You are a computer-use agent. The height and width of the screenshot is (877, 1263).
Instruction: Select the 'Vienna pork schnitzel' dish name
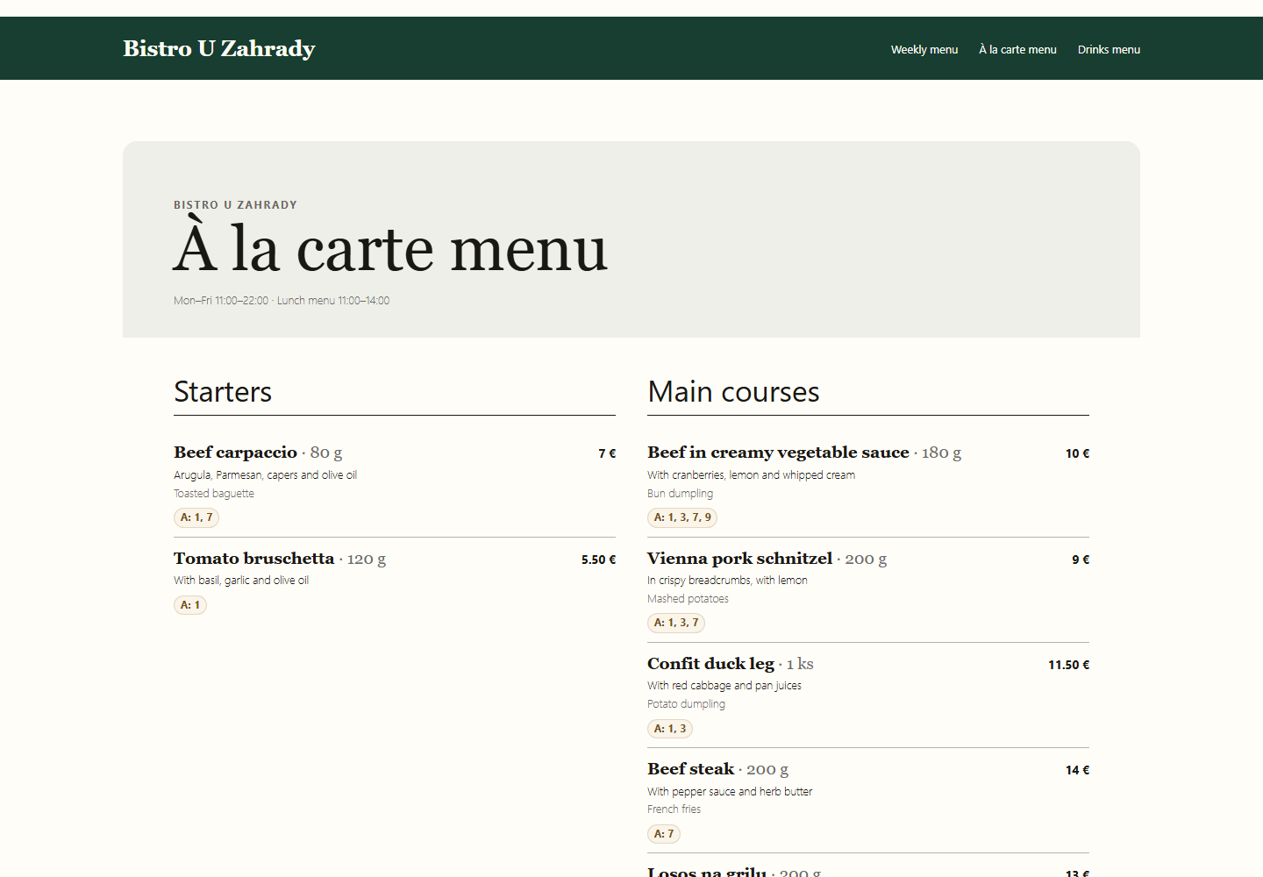point(739,559)
